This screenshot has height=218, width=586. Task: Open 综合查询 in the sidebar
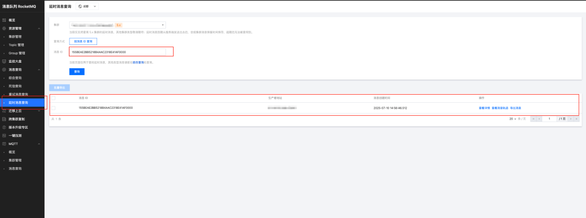(15, 78)
